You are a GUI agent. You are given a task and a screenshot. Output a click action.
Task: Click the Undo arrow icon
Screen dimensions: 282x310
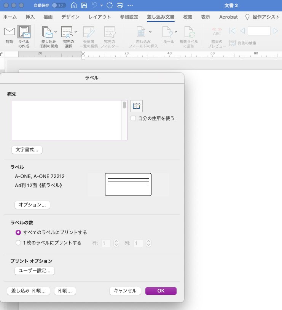[x=94, y=5]
